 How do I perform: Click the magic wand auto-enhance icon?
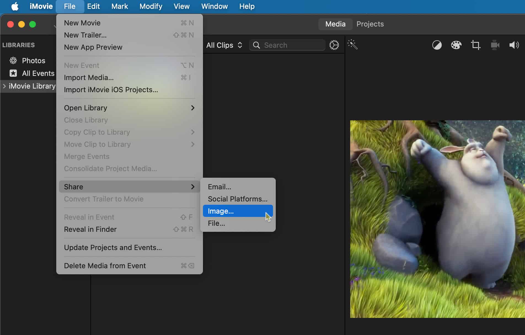coord(352,45)
